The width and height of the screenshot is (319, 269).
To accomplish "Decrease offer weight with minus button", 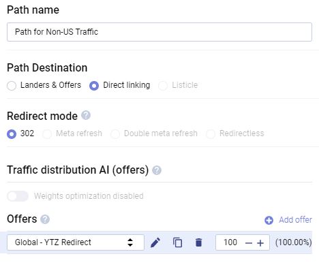I will [x=249, y=243].
